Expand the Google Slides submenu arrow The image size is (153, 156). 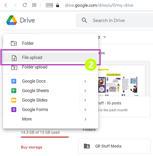pos(85,100)
